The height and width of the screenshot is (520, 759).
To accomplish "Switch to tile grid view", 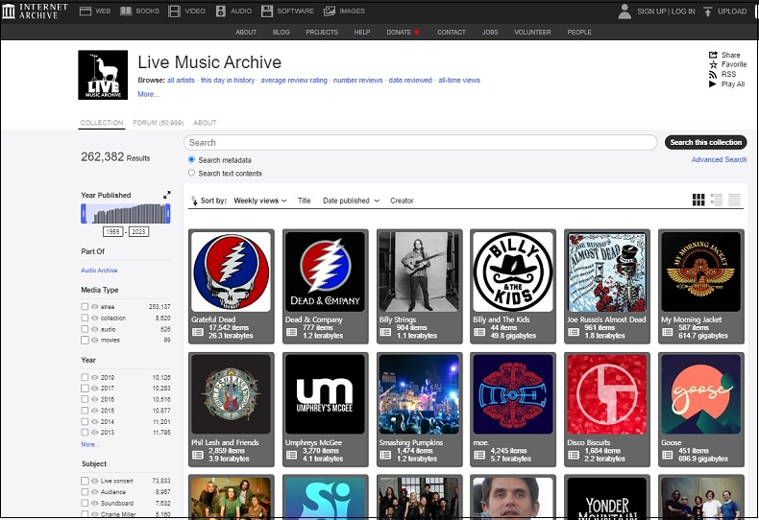I will tap(698, 200).
